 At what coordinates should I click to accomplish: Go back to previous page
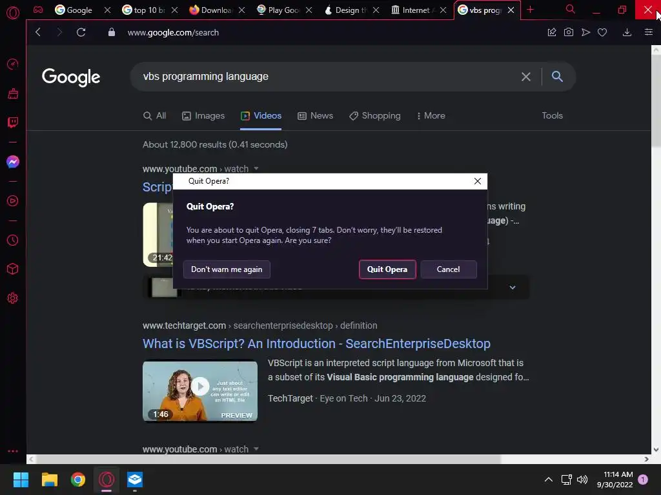coord(38,32)
